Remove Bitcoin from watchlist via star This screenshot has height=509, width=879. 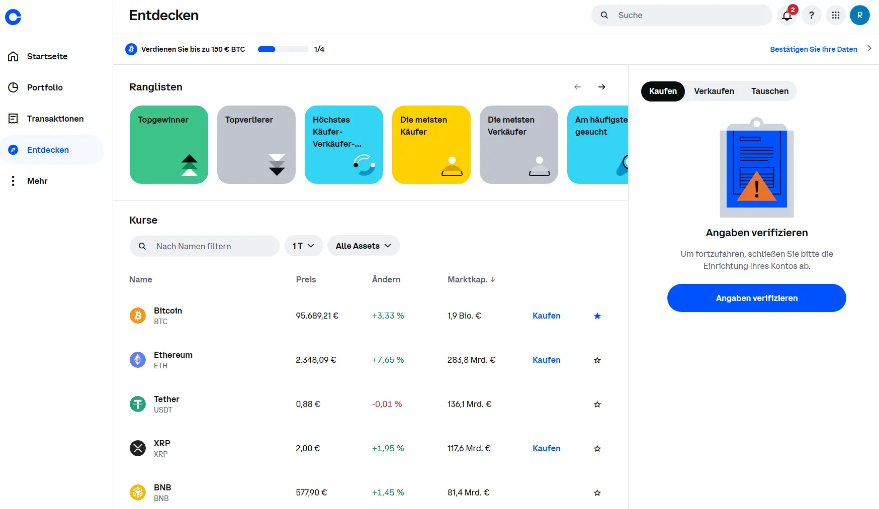(x=597, y=316)
